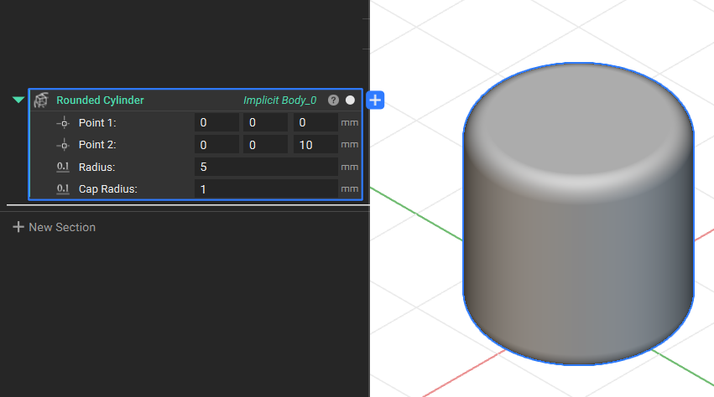714x397 pixels.
Task: Click the Point 1 point-type icon
Action: pyautogui.click(x=63, y=123)
